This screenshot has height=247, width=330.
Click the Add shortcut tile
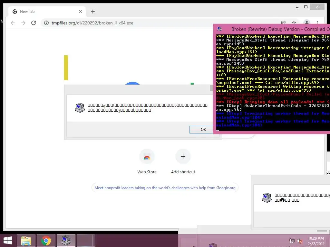click(183, 161)
